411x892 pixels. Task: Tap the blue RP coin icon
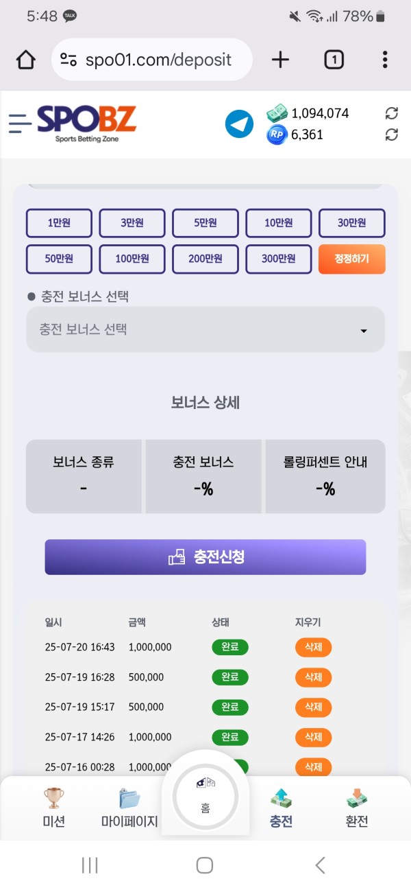click(x=276, y=135)
